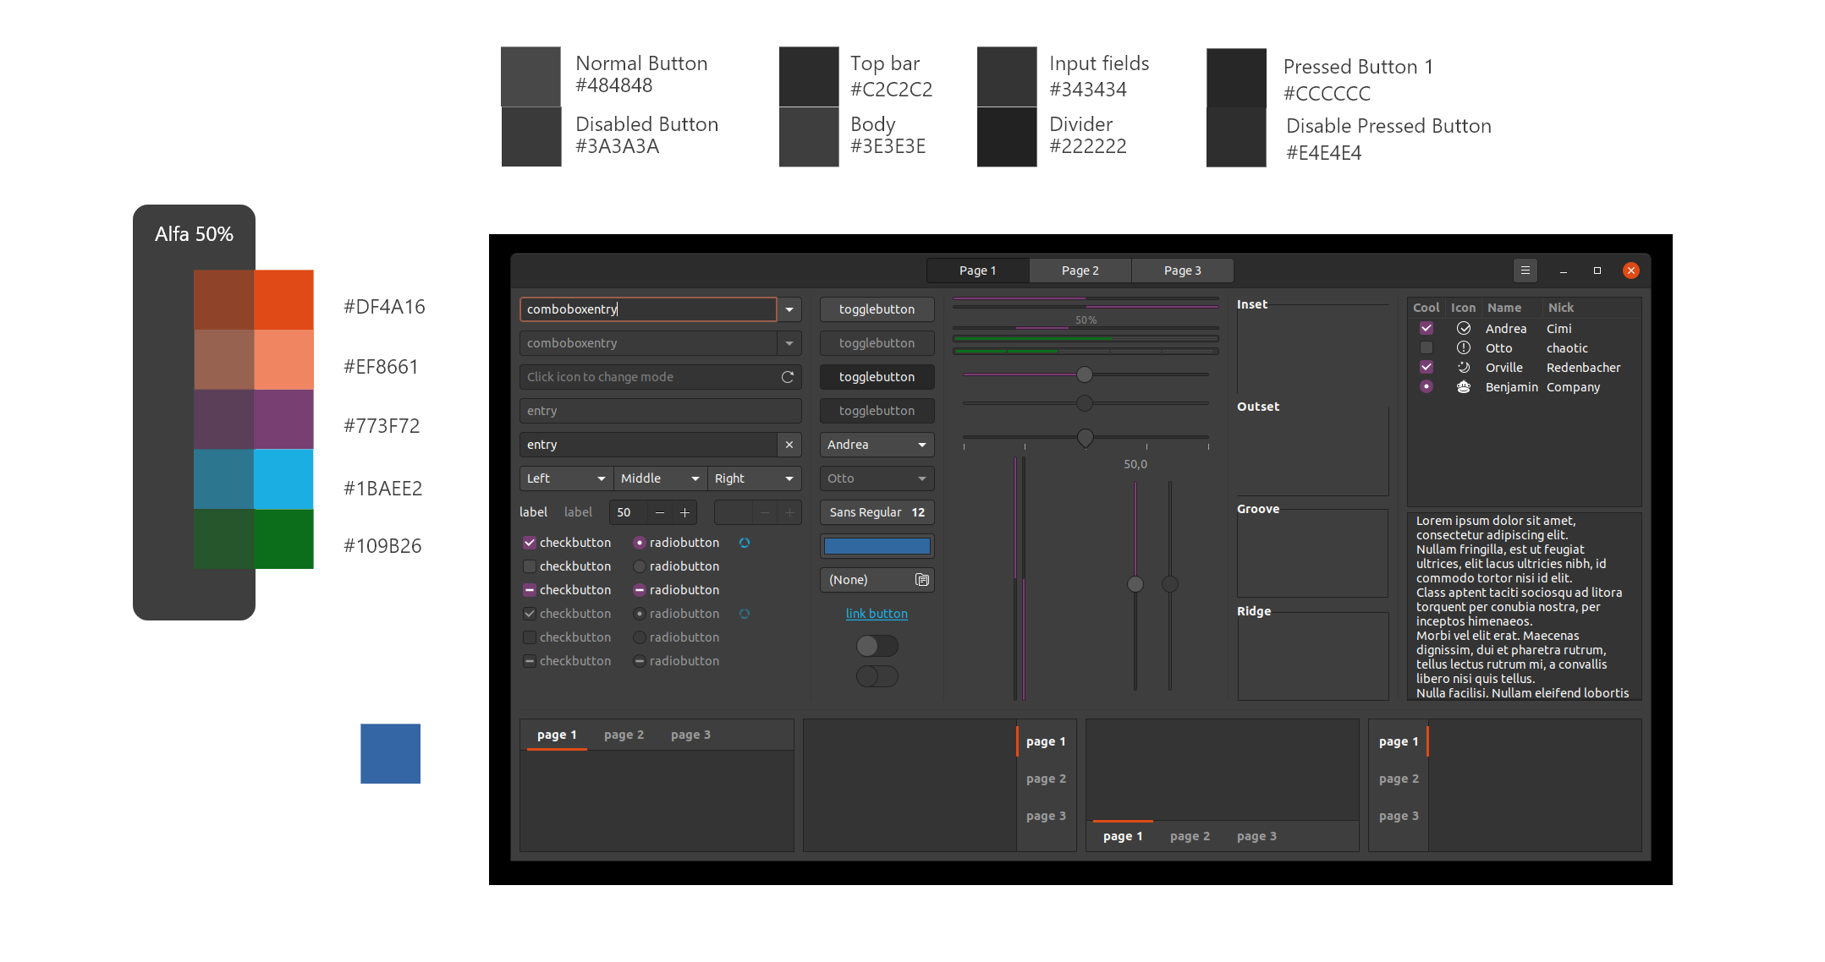Viewport: 1825px width, 962px height.
Task: Click the monkey icon beside Benjamin
Action: (1464, 386)
